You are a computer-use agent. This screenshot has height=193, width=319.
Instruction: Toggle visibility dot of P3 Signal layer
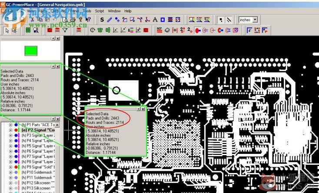[16, 135]
